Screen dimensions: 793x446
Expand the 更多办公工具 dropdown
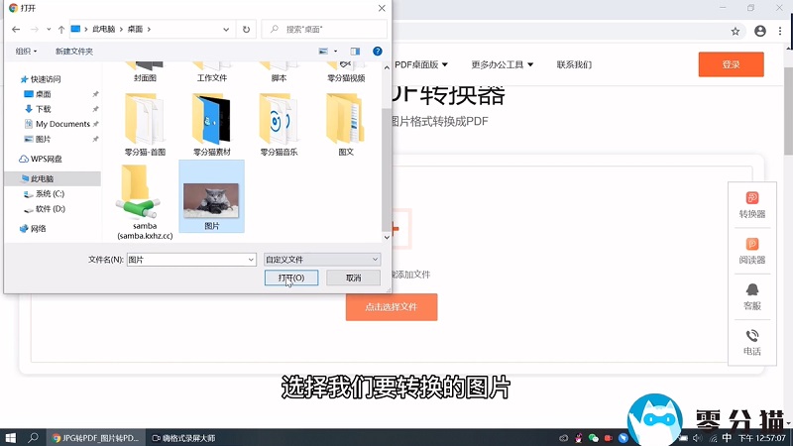tap(503, 64)
